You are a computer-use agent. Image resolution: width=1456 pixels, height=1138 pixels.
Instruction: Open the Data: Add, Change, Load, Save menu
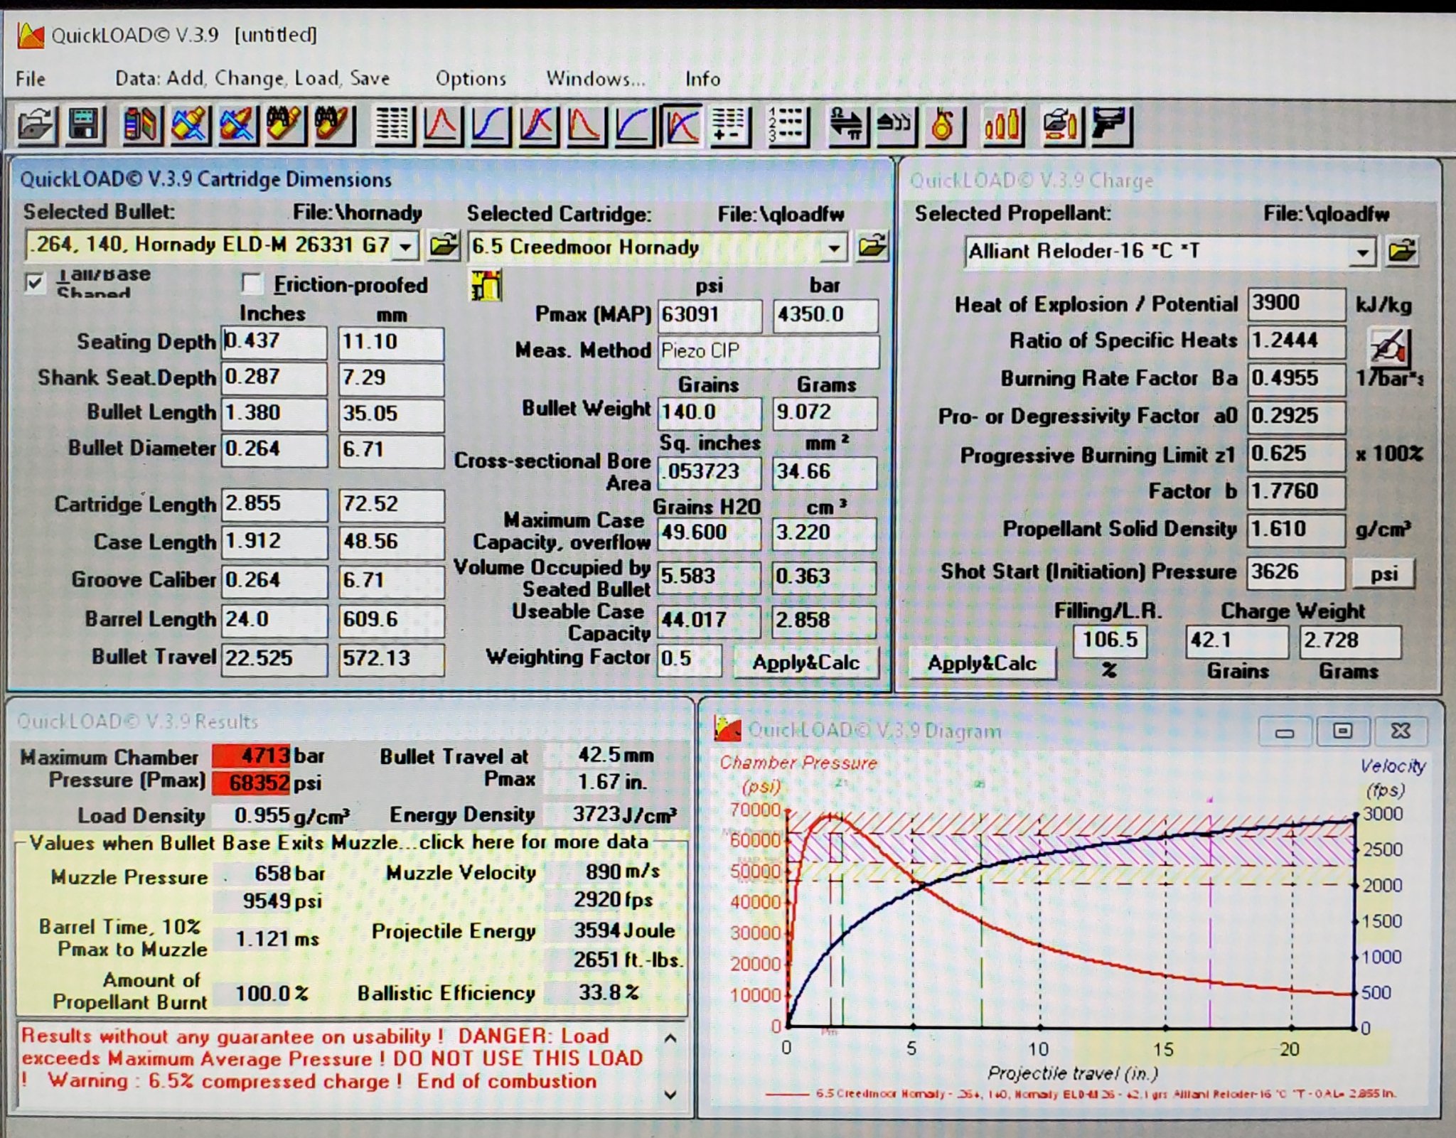point(252,78)
